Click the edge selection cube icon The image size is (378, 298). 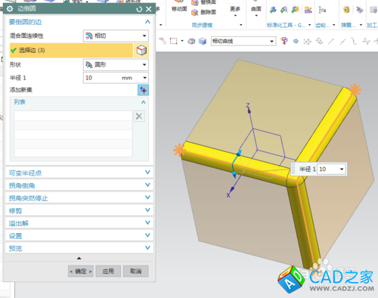point(141,50)
